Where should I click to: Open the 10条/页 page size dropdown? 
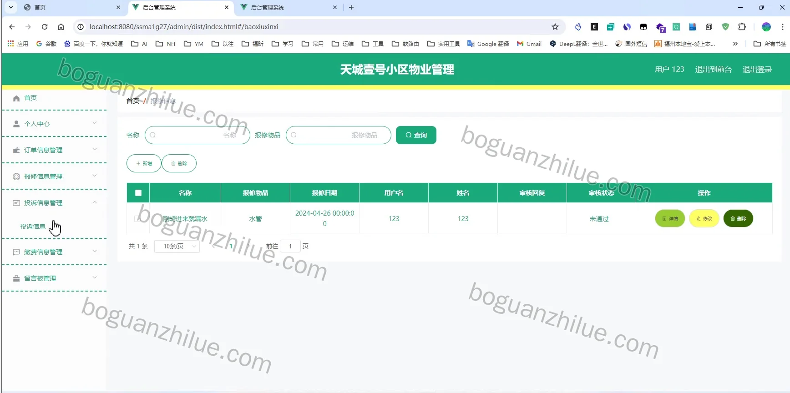click(x=177, y=246)
